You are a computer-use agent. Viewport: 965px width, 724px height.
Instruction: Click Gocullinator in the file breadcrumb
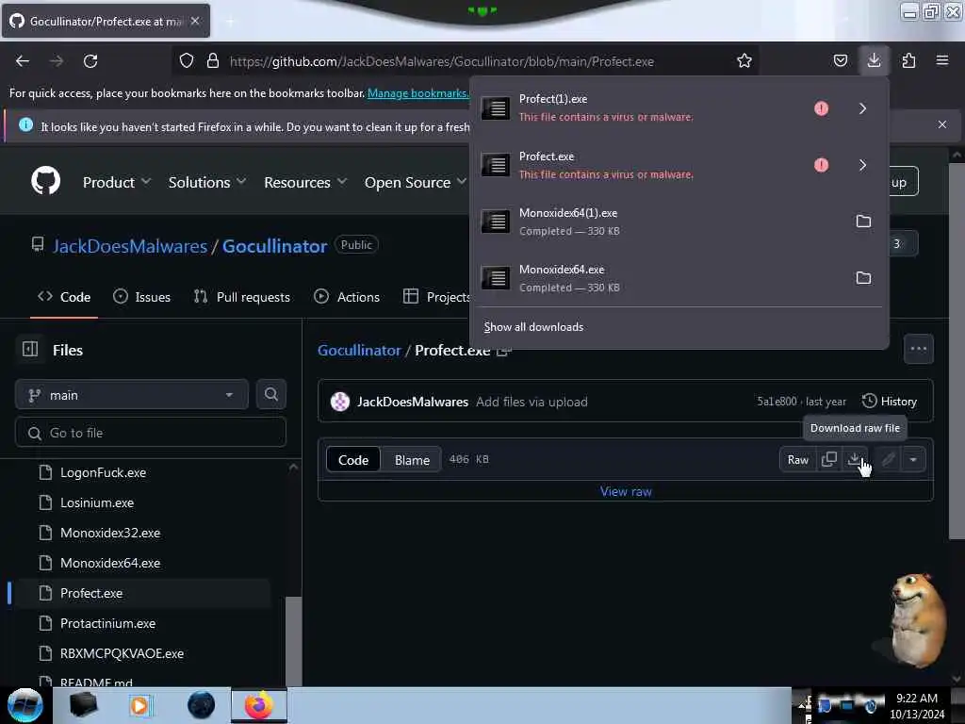click(359, 351)
